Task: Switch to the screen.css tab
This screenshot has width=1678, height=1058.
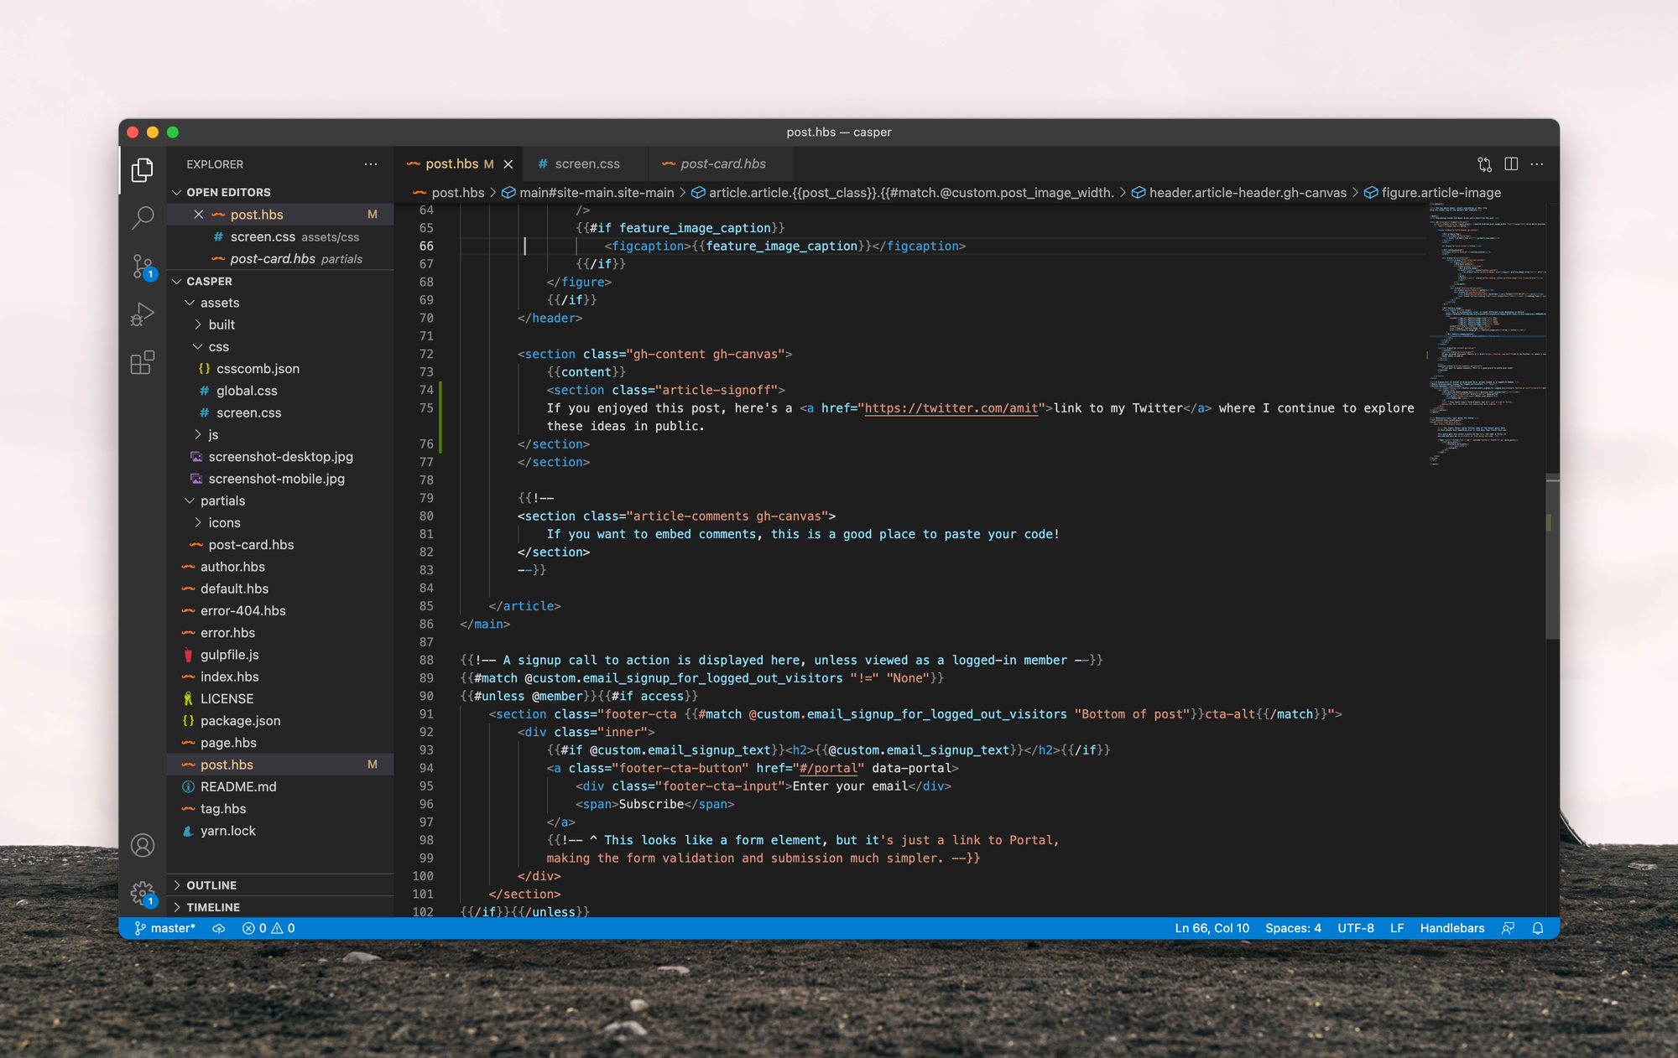Action: (586, 164)
